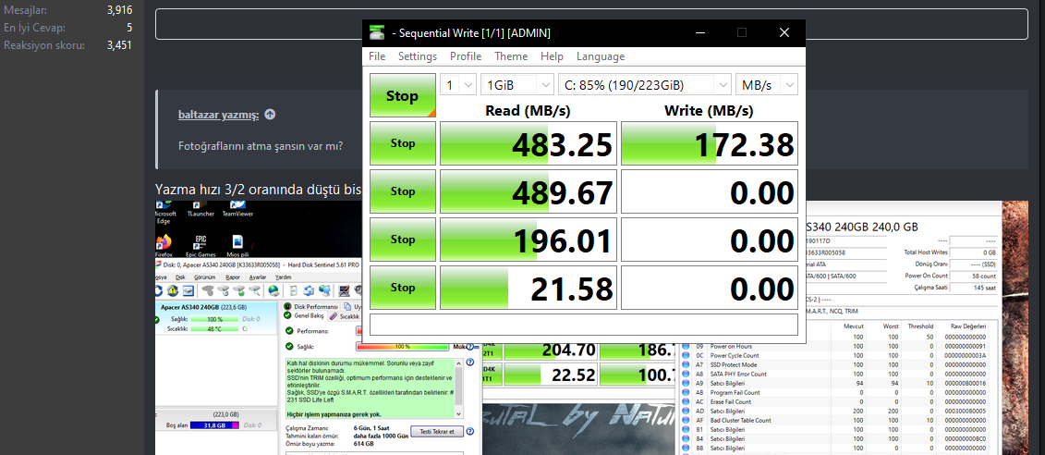
Task: Click the Sağlık 100 % bar in disk list
Action: point(214,319)
